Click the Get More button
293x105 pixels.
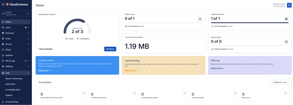pyautogui.click(x=110, y=49)
